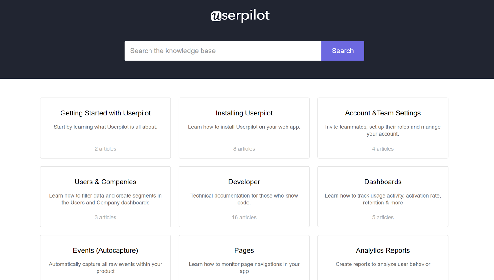
Task: Click 'Learn how to track usage activity' description
Action: [383, 199]
